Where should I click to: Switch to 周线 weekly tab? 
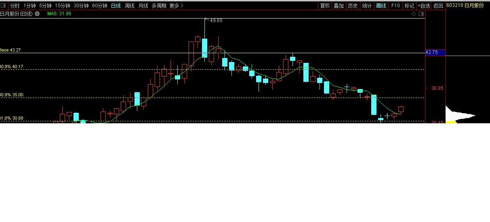[130, 6]
